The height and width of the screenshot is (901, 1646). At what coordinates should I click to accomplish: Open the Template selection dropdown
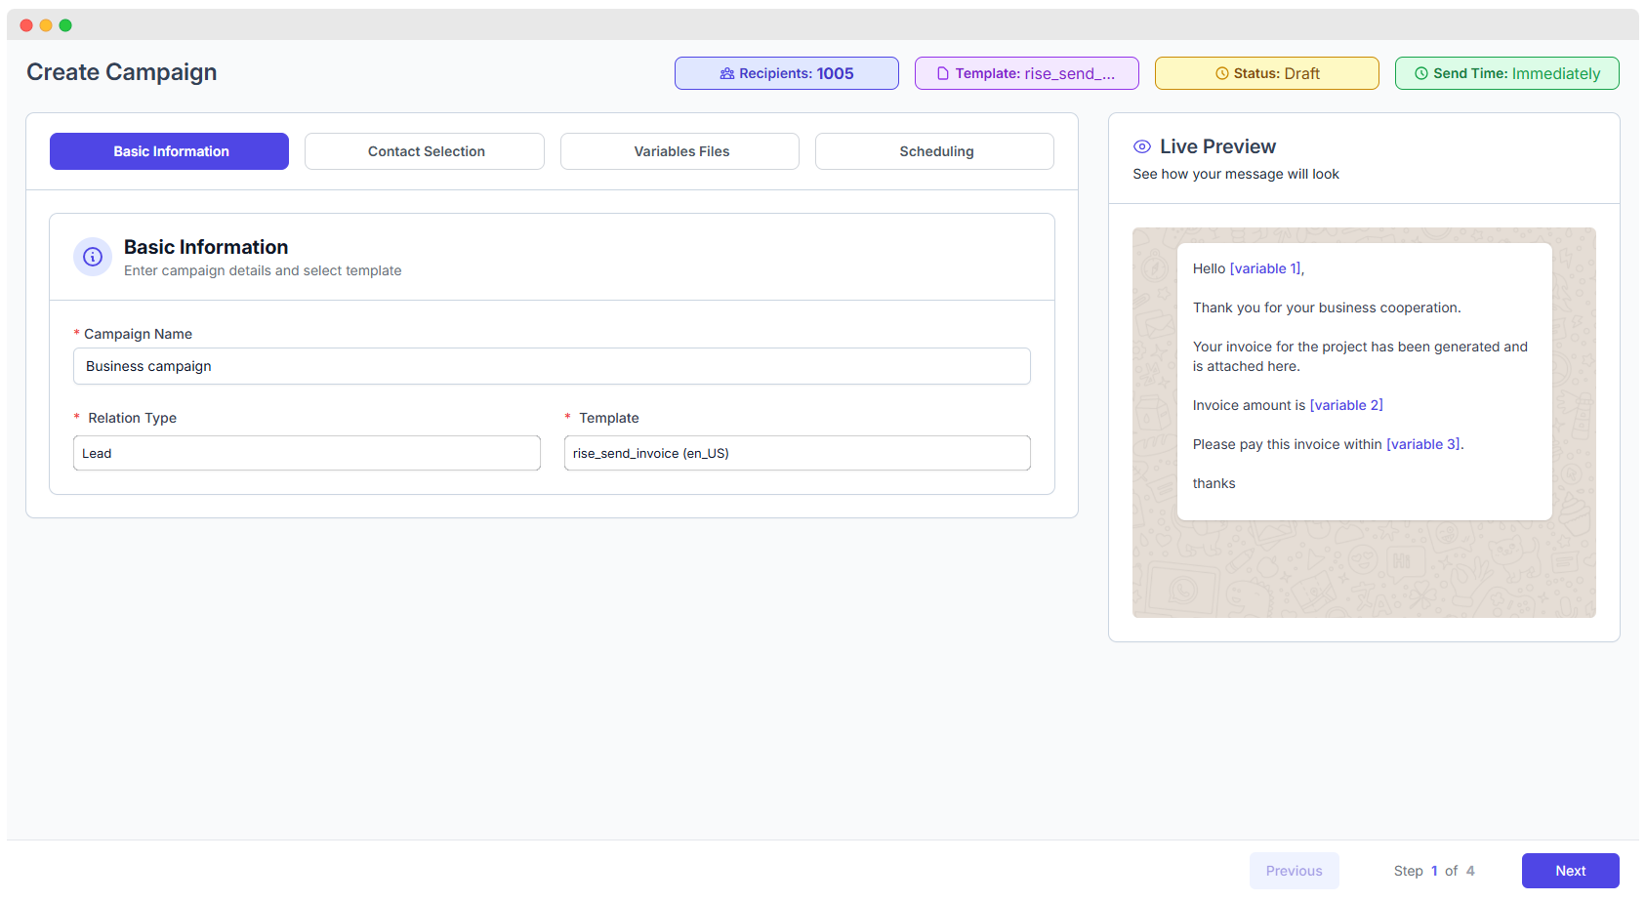[x=797, y=453]
